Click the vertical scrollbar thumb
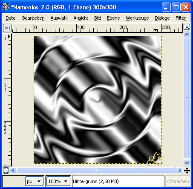 pyautogui.click(x=187, y=99)
